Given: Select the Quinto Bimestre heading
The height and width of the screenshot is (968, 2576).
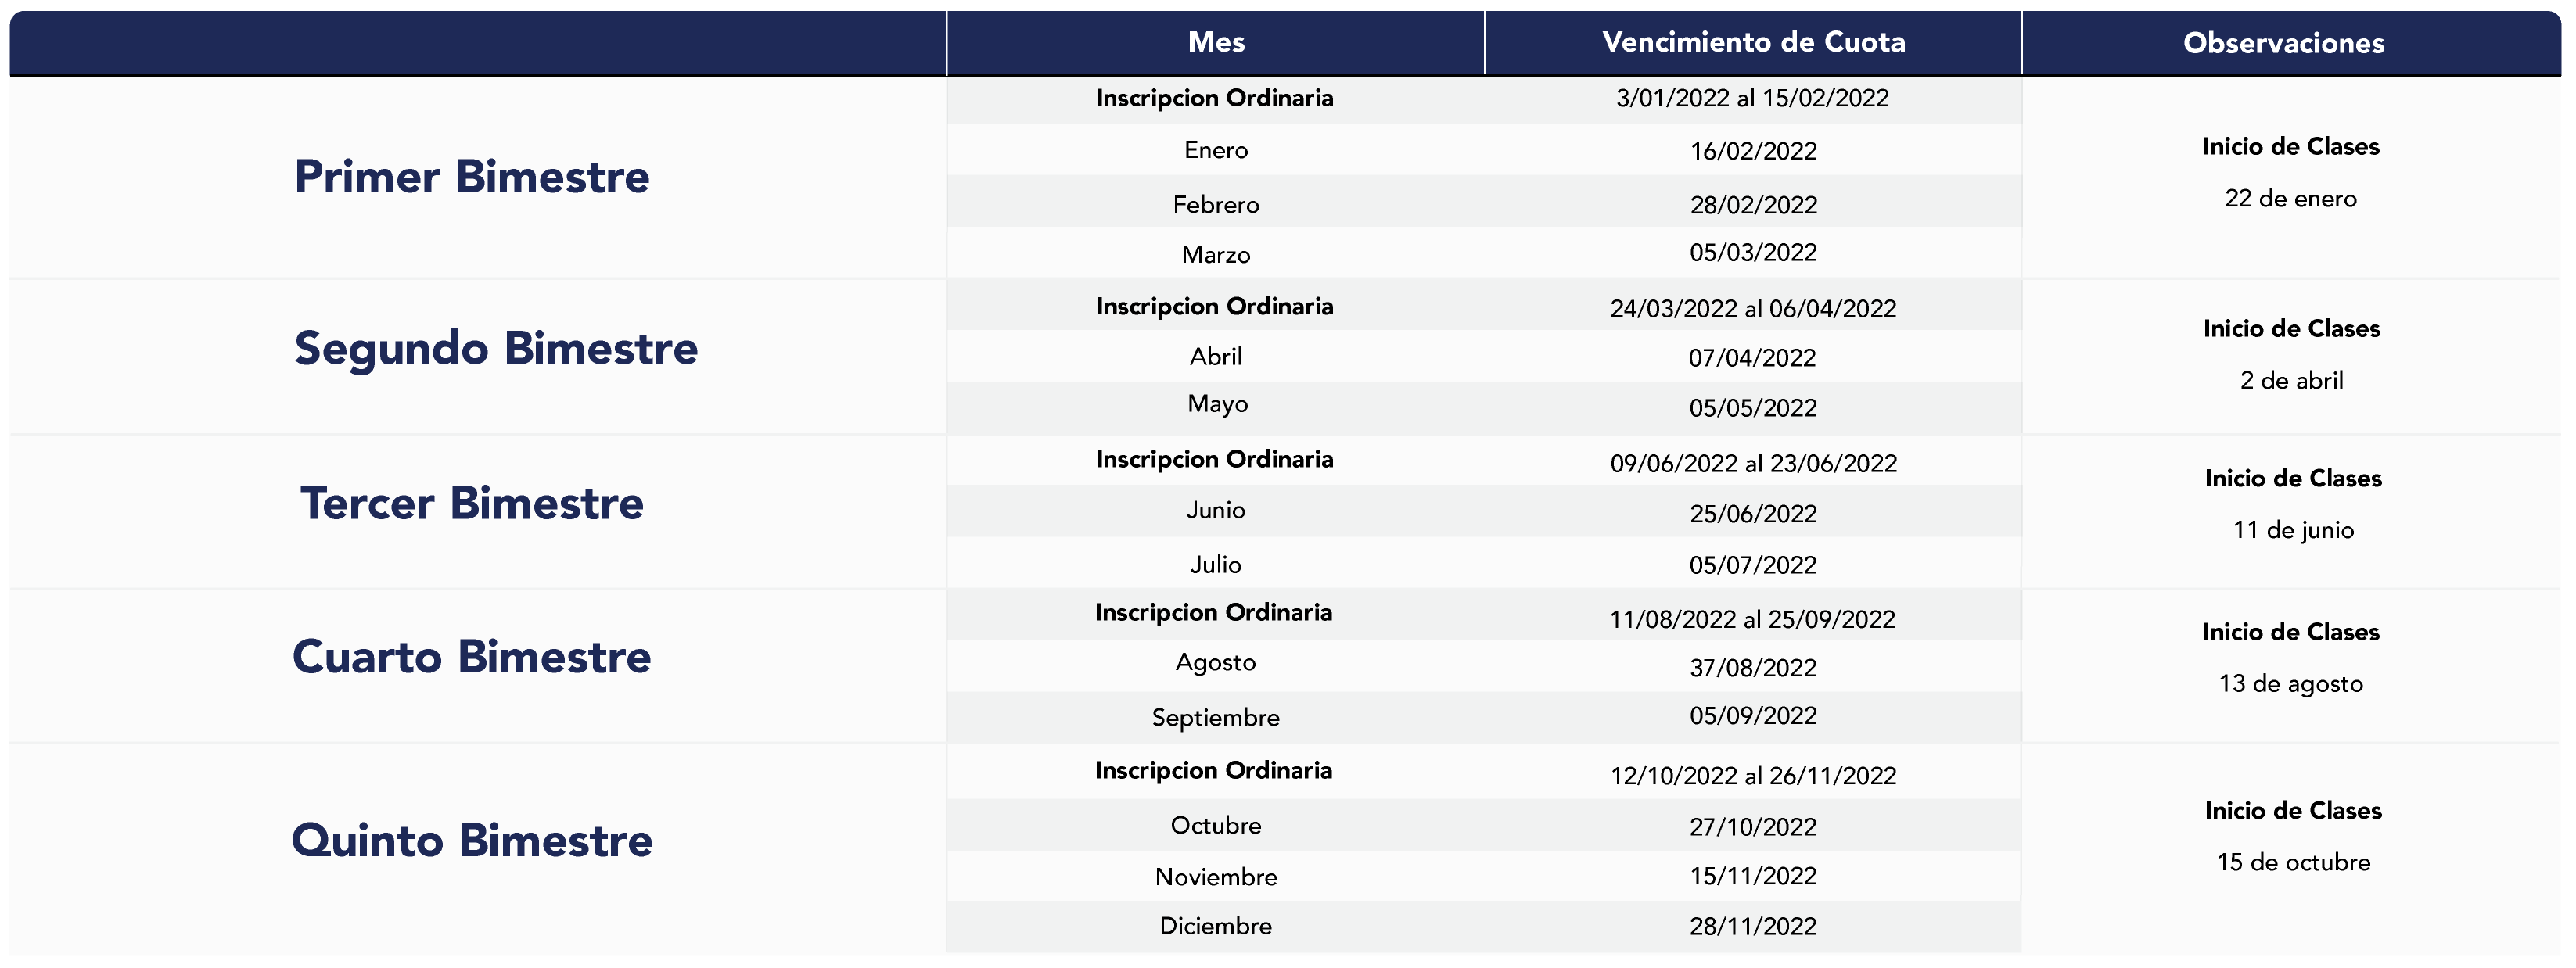Looking at the screenshot, I should click(x=472, y=841).
